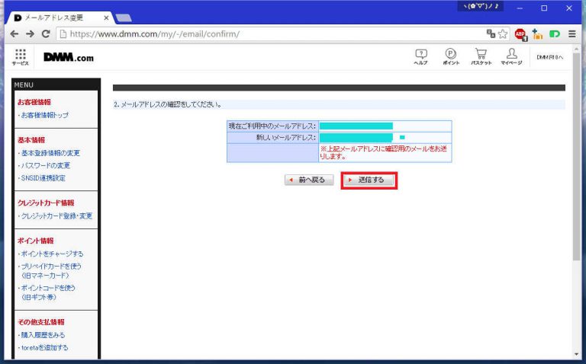The height and width of the screenshot is (364, 586).
Task: Open the translate page icon in address bar
Action: [x=491, y=34]
